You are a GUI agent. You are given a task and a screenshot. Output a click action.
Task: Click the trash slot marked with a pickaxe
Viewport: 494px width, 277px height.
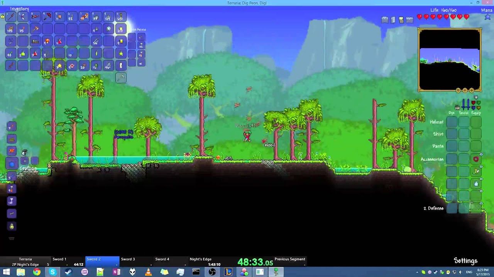121,78
